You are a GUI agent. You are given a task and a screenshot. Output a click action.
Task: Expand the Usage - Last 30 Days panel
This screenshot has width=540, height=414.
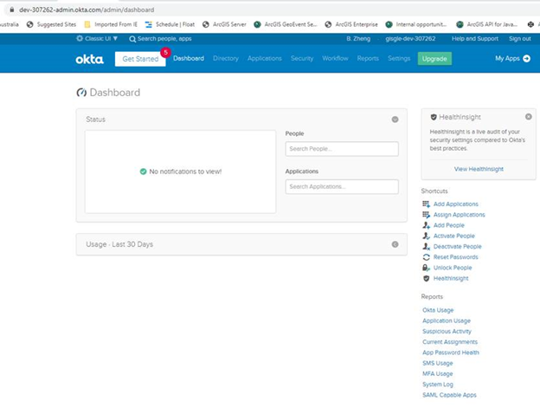click(395, 244)
